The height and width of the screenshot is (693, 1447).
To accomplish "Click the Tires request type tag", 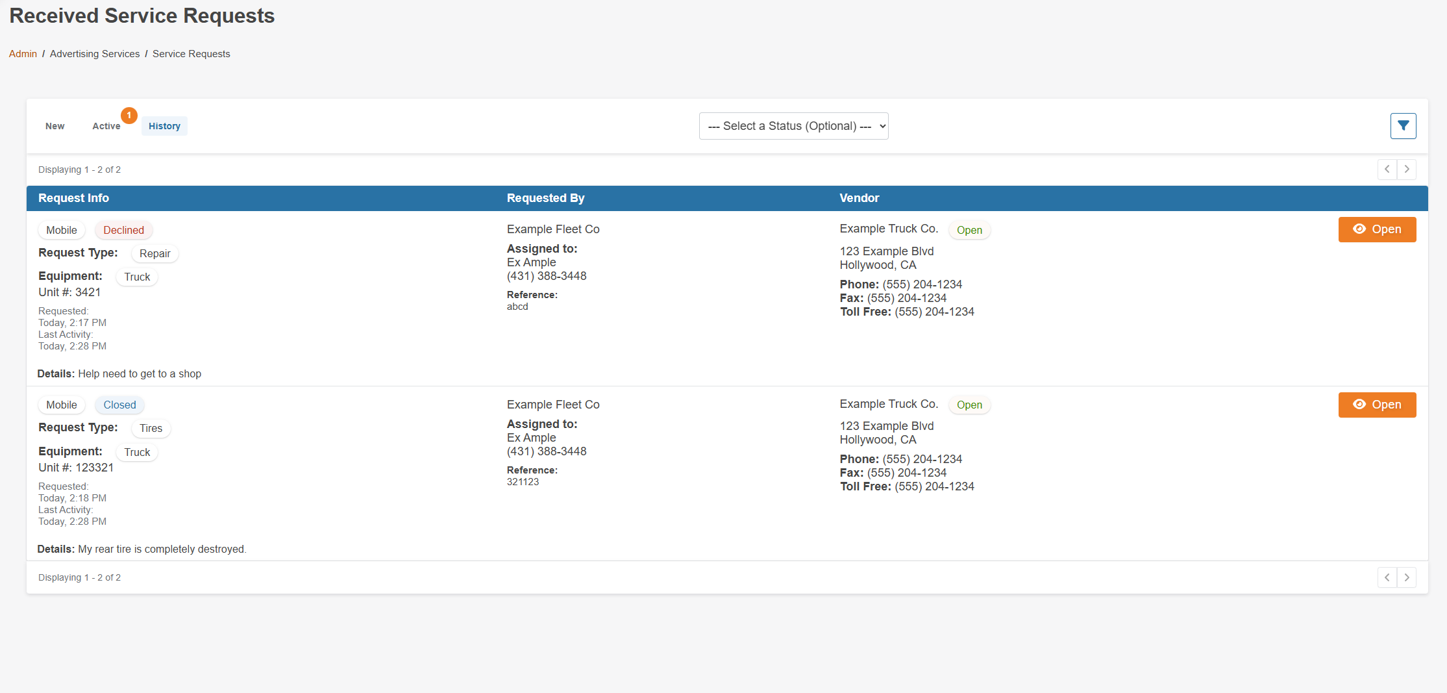I will point(151,428).
